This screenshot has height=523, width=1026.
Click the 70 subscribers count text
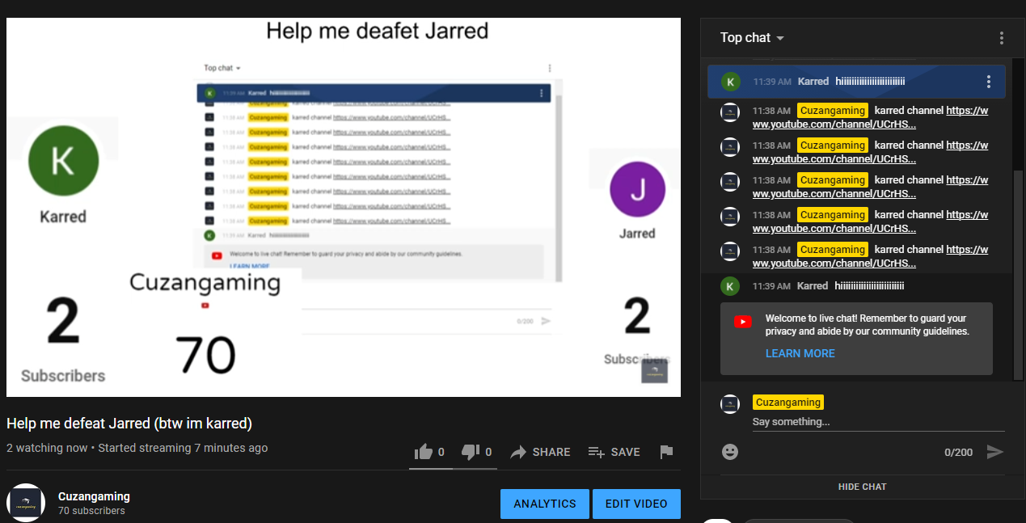pyautogui.click(x=91, y=511)
